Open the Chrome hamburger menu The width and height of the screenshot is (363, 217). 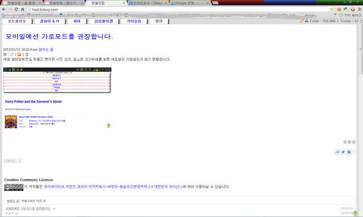pyautogui.click(x=359, y=9)
